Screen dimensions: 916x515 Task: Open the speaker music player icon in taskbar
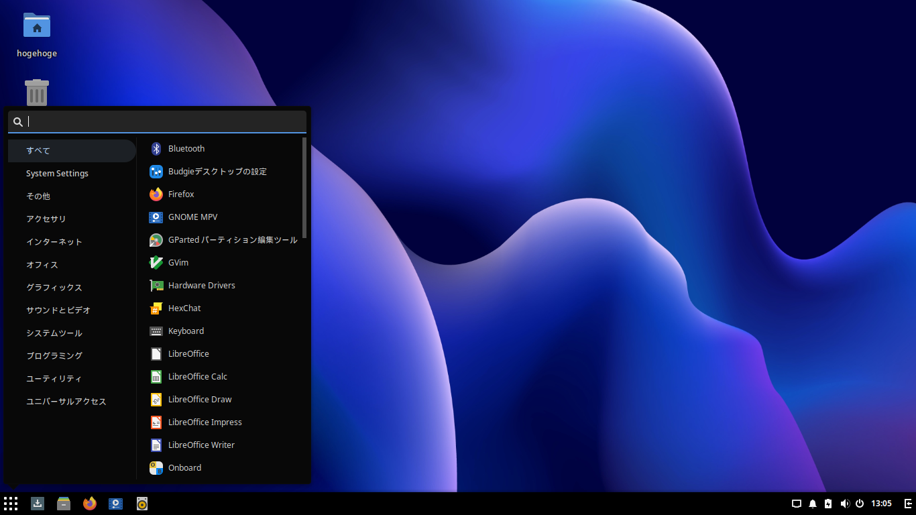tap(142, 504)
